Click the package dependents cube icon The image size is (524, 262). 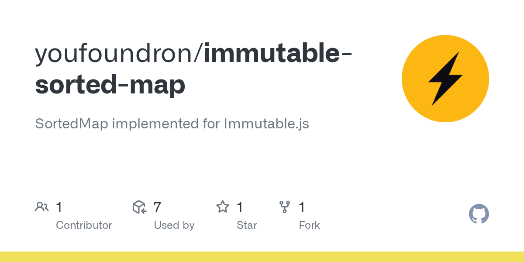click(x=139, y=207)
